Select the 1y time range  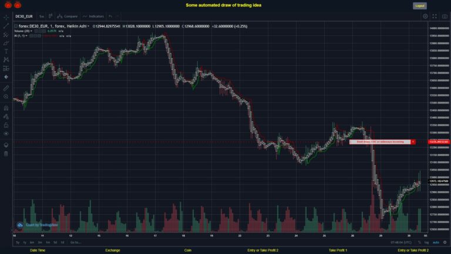point(25,242)
